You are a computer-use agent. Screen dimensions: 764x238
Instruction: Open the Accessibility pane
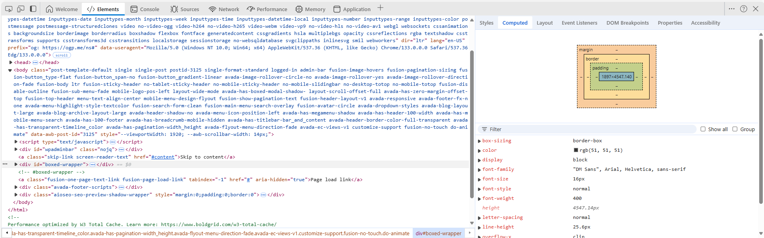coord(705,23)
